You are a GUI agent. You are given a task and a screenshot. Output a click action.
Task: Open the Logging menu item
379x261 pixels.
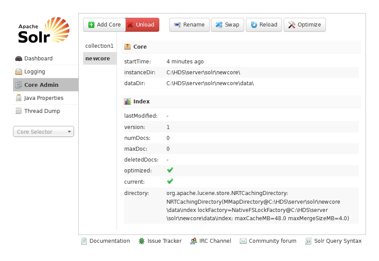[46, 72]
